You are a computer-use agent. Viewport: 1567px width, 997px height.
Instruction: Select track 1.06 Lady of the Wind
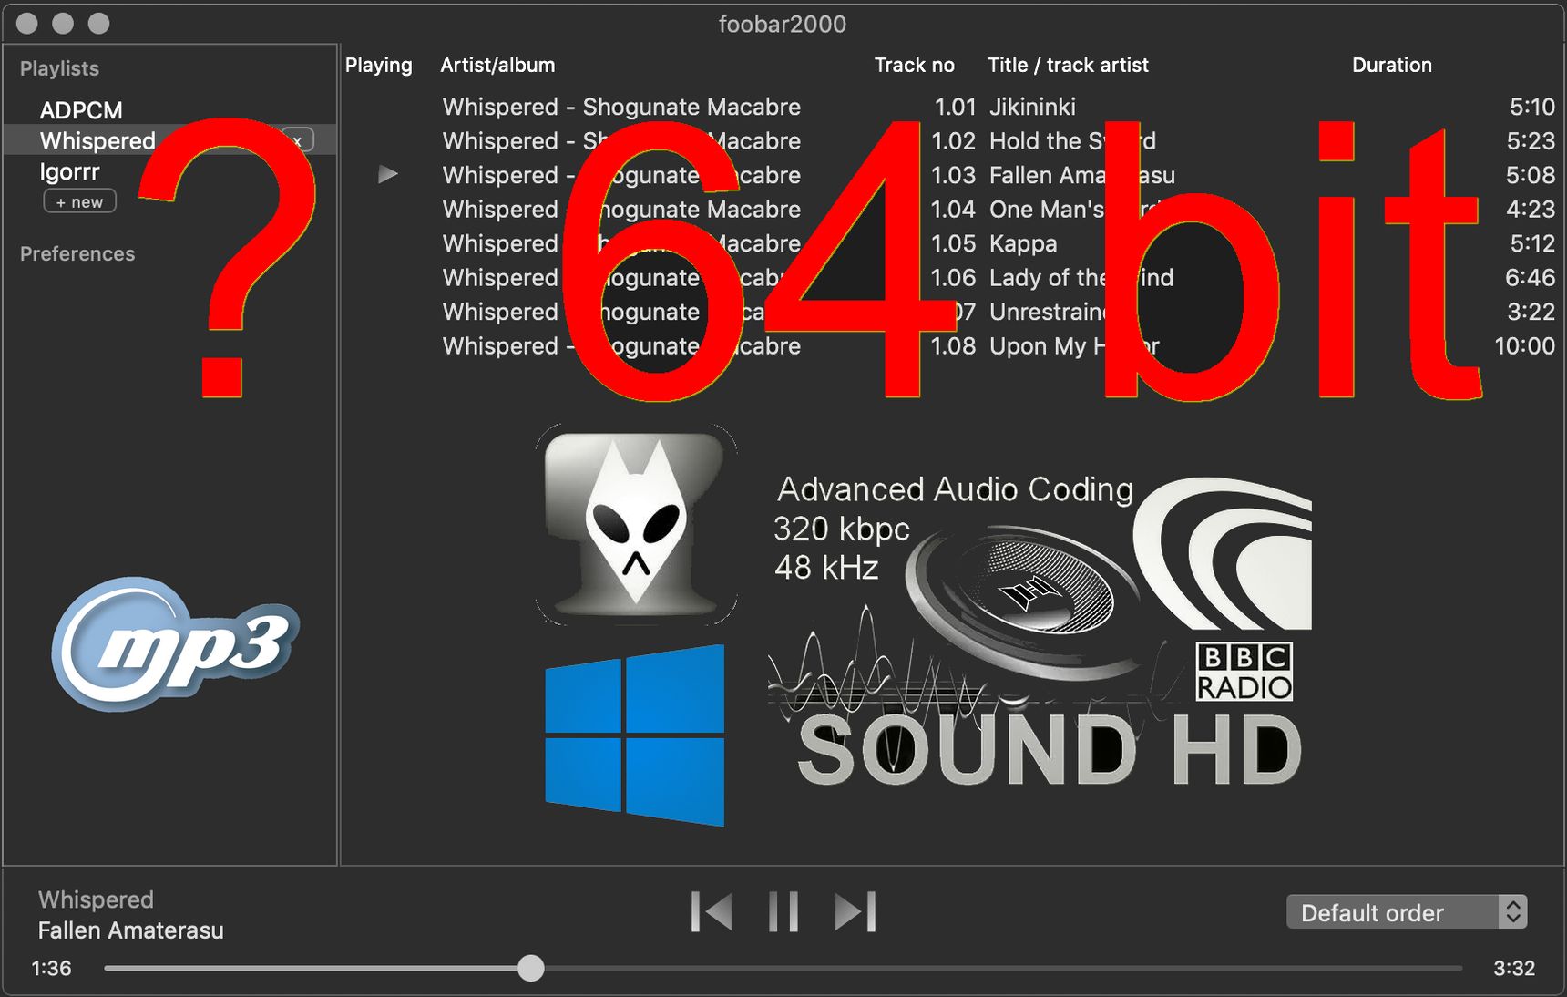[951, 278]
